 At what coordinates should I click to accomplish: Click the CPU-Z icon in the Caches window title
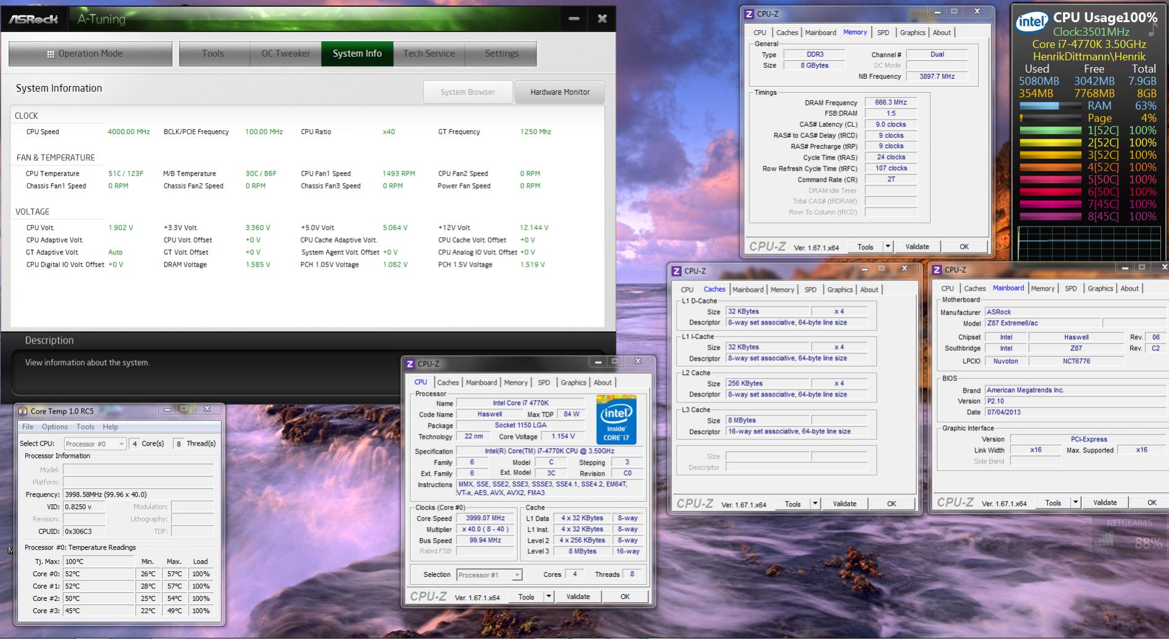point(676,271)
